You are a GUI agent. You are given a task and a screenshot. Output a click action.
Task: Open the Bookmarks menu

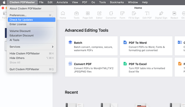pos(117,2)
